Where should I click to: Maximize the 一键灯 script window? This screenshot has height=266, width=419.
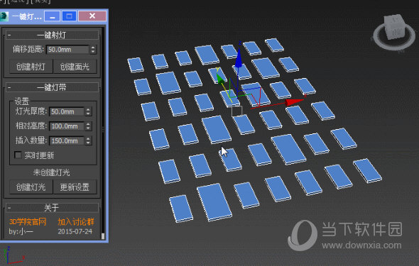tap(69, 16)
